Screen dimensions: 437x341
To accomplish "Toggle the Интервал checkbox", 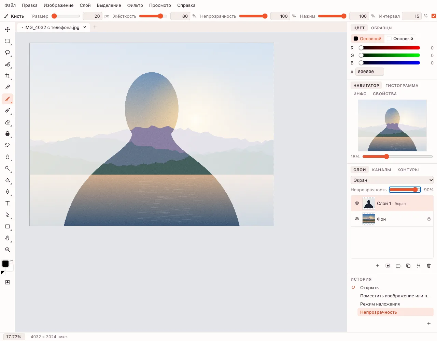I will pos(434,16).
